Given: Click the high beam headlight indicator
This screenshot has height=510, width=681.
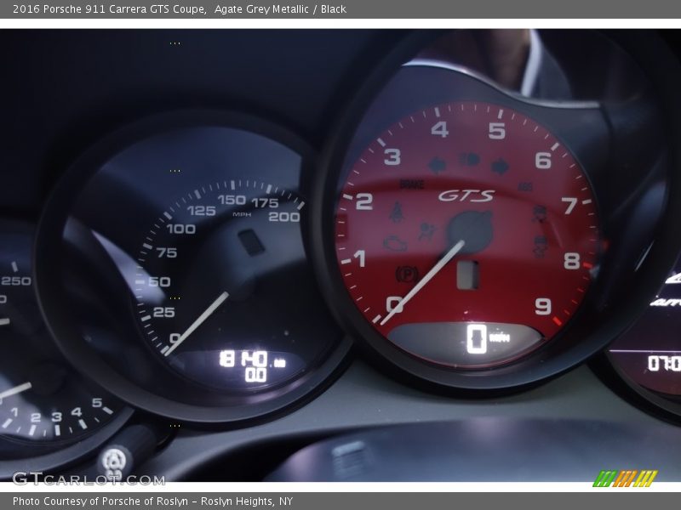Looking at the screenshot, I should (469, 159).
